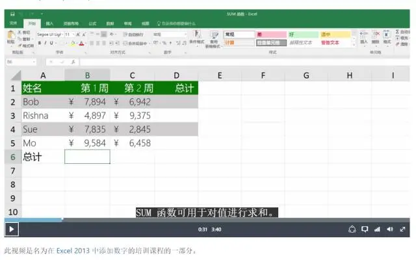
Task: Click the Save icon in quick access toolbar
Action: 12,14
